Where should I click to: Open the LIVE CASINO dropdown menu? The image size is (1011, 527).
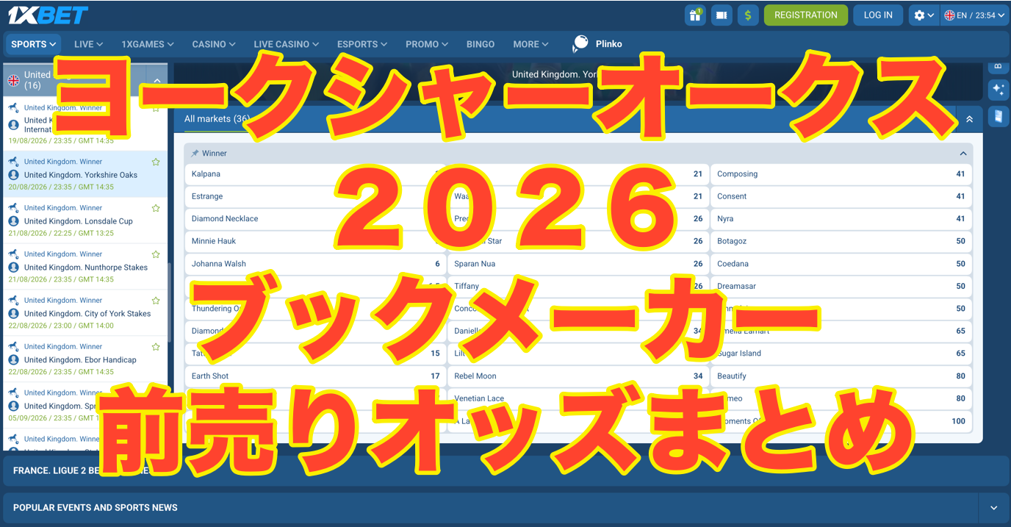point(287,44)
